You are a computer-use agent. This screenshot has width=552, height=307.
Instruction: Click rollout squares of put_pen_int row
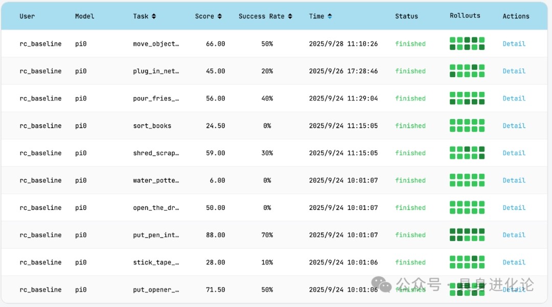pos(467,235)
